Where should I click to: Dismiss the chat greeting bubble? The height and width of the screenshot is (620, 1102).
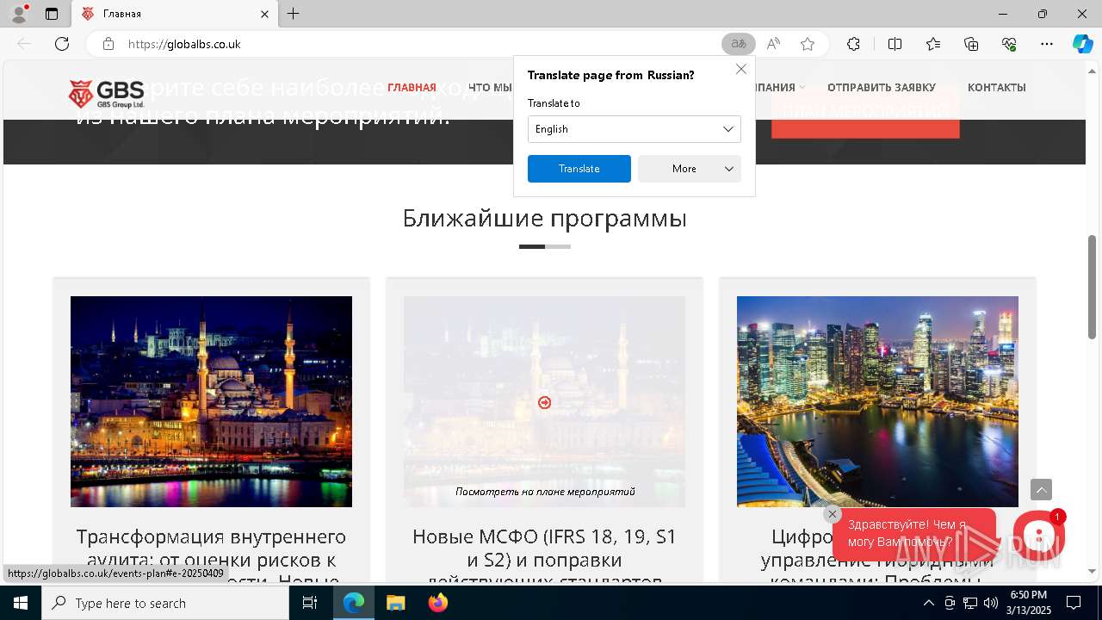tap(832, 514)
